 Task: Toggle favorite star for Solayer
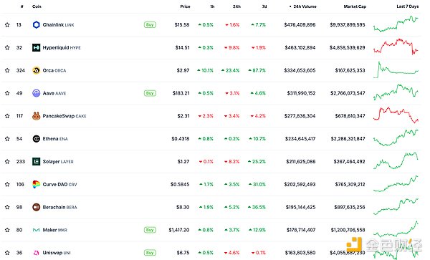click(7, 162)
